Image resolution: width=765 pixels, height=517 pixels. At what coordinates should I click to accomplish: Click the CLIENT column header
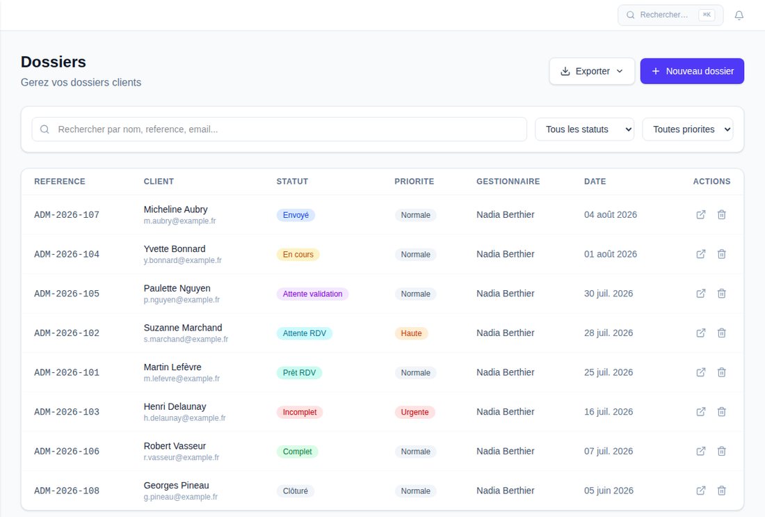point(159,182)
